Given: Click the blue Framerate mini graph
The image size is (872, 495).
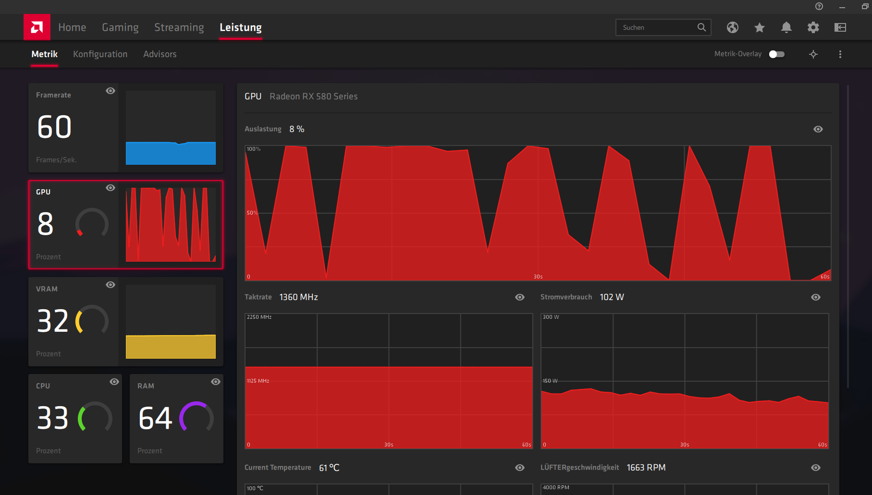Looking at the screenshot, I should (x=171, y=128).
